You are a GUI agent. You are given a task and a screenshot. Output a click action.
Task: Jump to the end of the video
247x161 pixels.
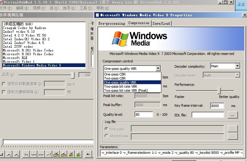tap(49, 154)
